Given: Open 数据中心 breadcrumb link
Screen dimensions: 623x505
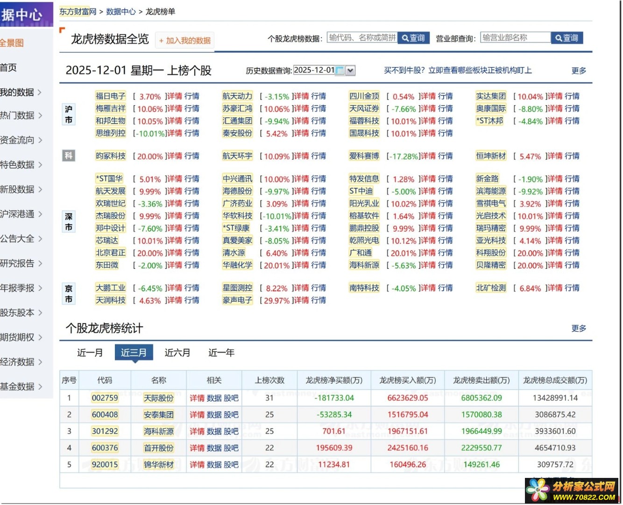Looking at the screenshot, I should click(120, 12).
